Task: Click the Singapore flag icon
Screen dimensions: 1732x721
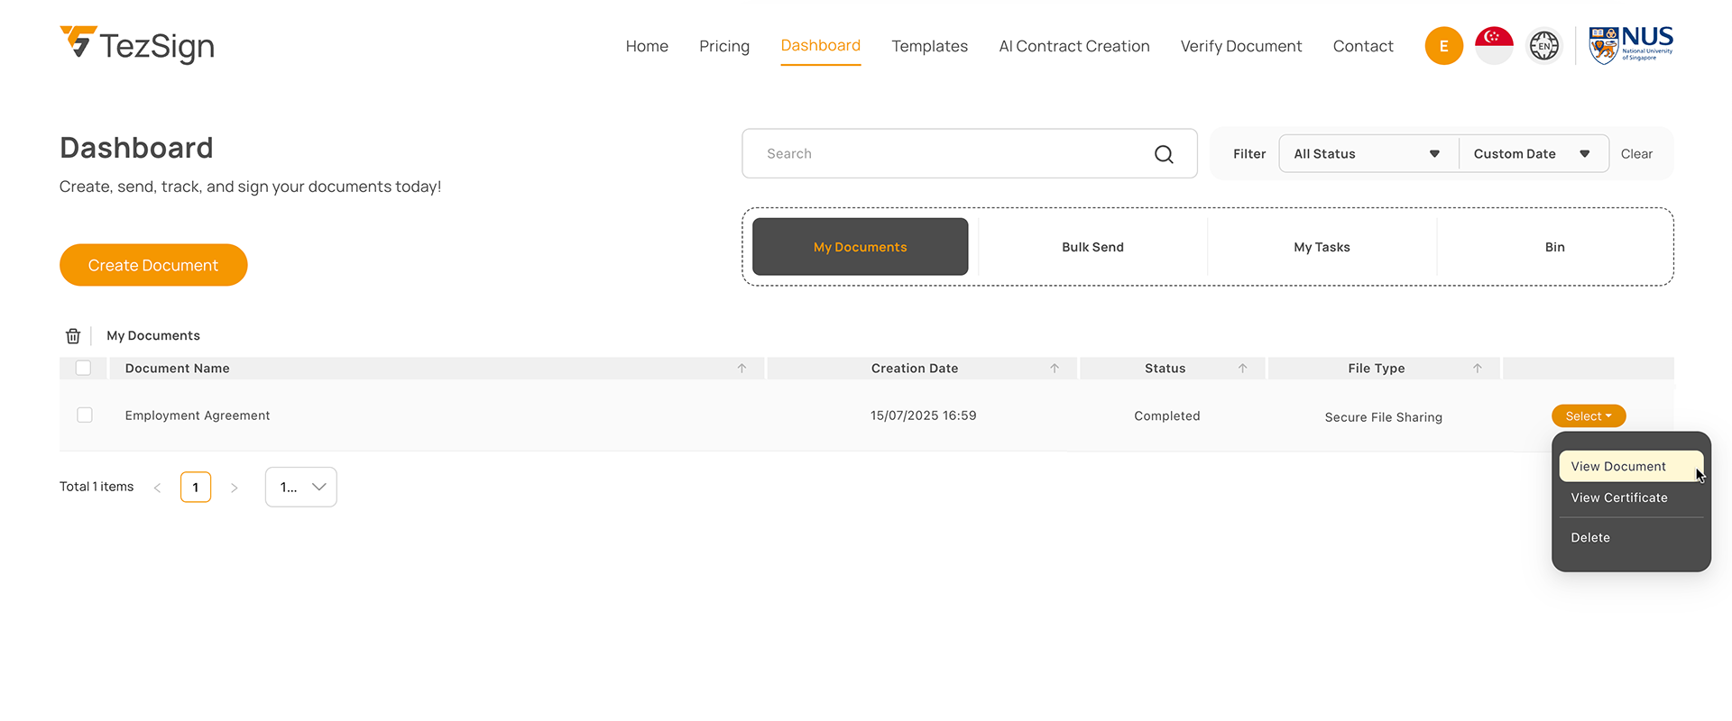Action: coord(1494,46)
